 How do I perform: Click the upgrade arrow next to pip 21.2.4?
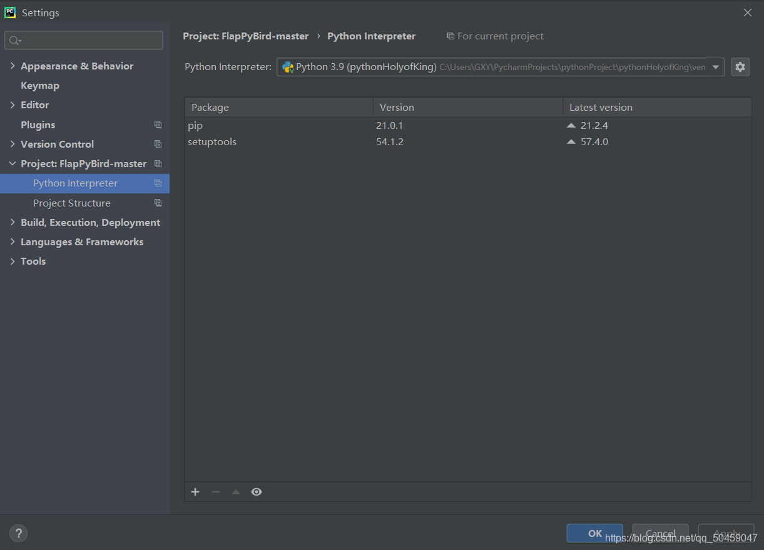571,125
